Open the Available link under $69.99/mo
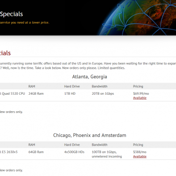This screenshot has height=176, width=176. coord(140,98)
